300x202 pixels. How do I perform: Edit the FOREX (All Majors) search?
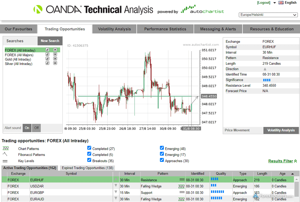(47, 54)
